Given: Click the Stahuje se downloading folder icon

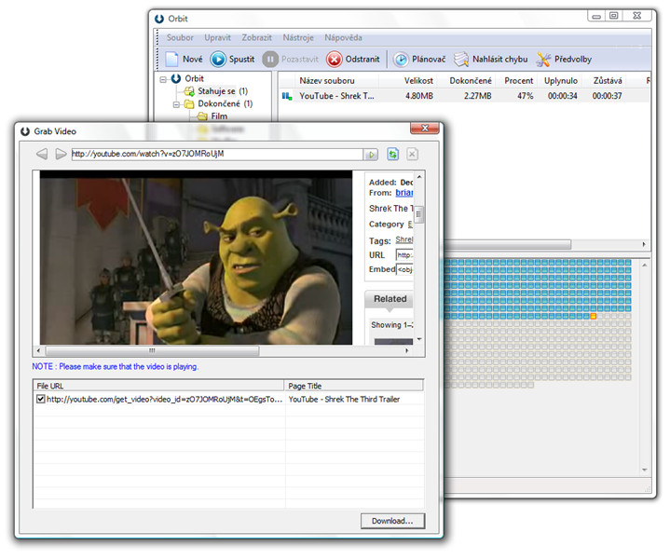Looking at the screenshot, I should coord(189,91).
